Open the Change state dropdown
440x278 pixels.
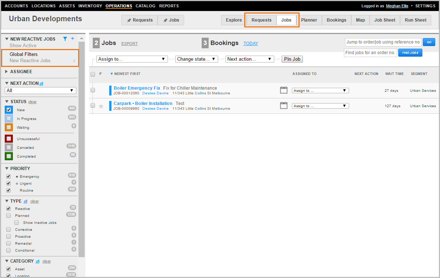(197, 59)
